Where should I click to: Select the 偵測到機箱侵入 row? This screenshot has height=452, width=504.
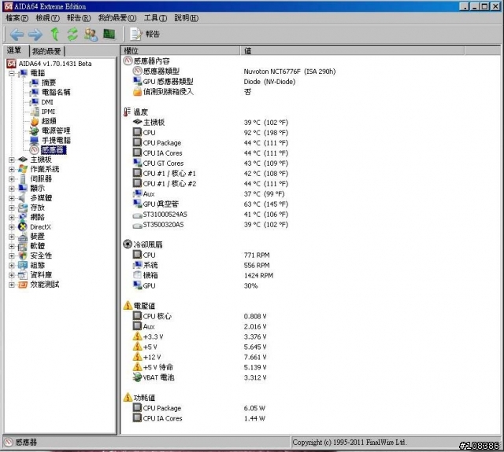(192, 92)
